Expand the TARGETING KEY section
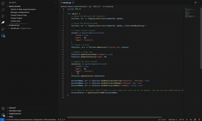This screenshot has height=121, width=202. click(15, 114)
